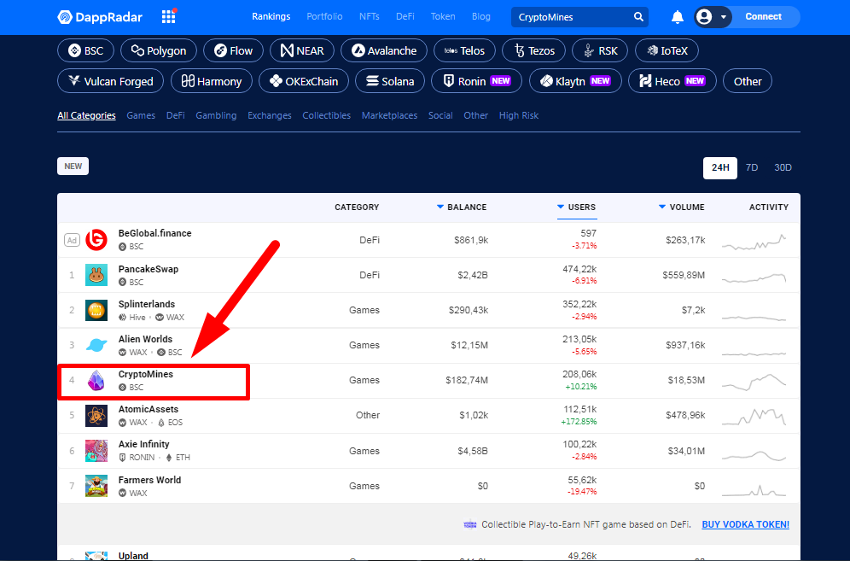Filter by the Solana chain
850x561 pixels.
click(390, 81)
